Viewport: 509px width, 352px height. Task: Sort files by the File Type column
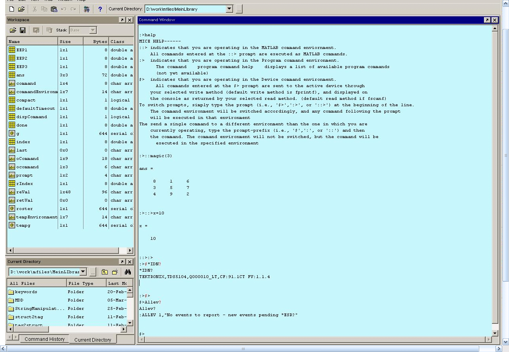pos(86,283)
